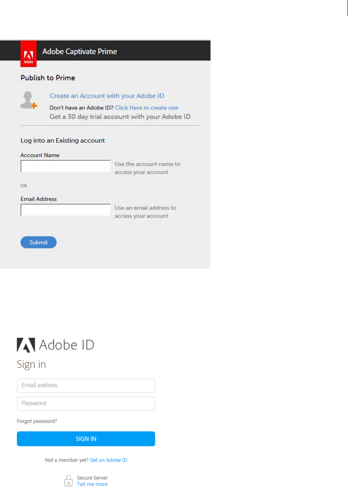Open Create an Account with your Adobe ID
The image size is (348, 490).
pyautogui.click(x=107, y=96)
